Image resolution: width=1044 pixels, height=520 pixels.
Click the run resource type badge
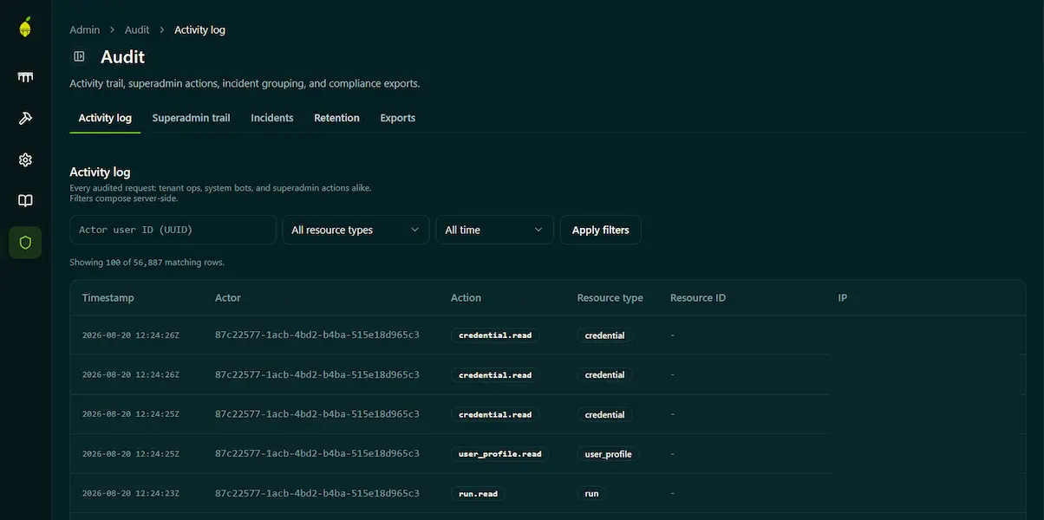(x=592, y=494)
